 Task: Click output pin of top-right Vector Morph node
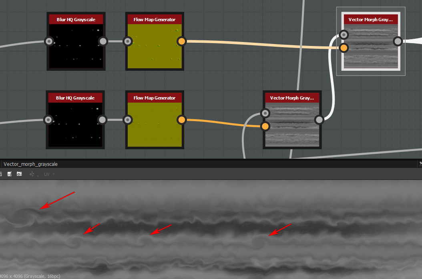[x=398, y=42]
